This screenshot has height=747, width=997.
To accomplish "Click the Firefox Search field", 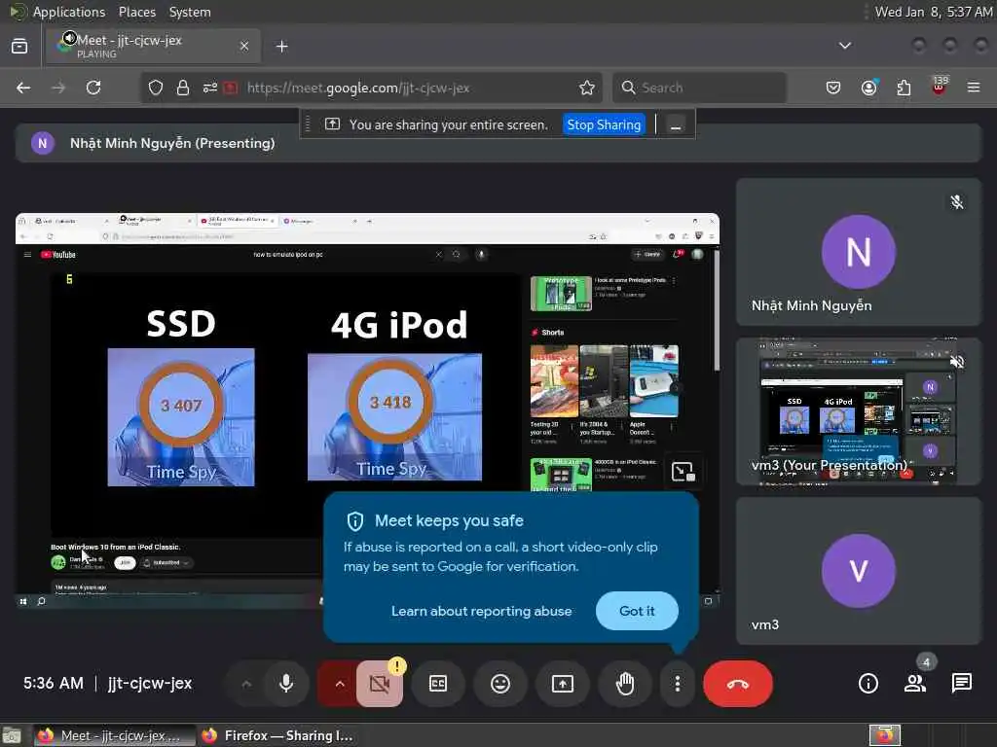I will [x=699, y=88].
